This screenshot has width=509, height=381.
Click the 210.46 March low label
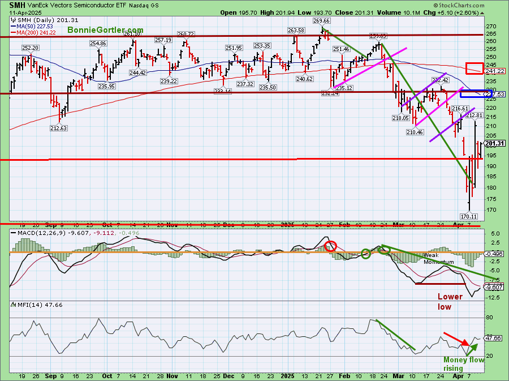[415, 132]
